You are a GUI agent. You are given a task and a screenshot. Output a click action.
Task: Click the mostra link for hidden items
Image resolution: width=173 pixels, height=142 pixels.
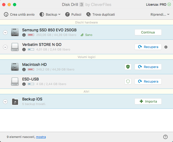(x=41, y=137)
